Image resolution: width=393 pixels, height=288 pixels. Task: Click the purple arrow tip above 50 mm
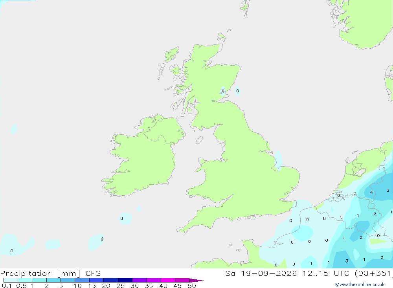(x=196, y=281)
